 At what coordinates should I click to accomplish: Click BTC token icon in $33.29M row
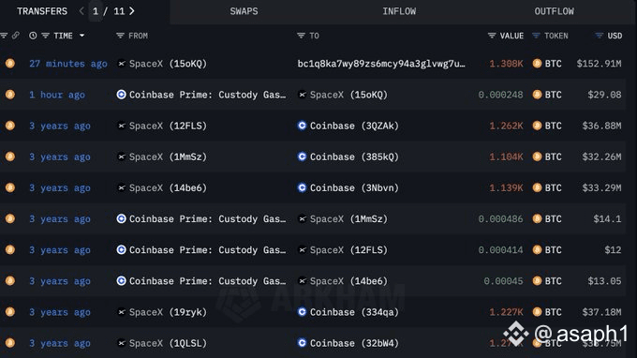pos(537,187)
